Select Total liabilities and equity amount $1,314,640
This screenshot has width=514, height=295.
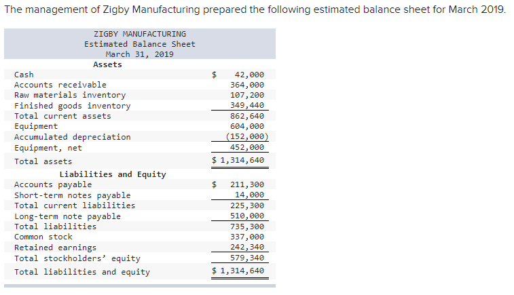tap(238, 271)
